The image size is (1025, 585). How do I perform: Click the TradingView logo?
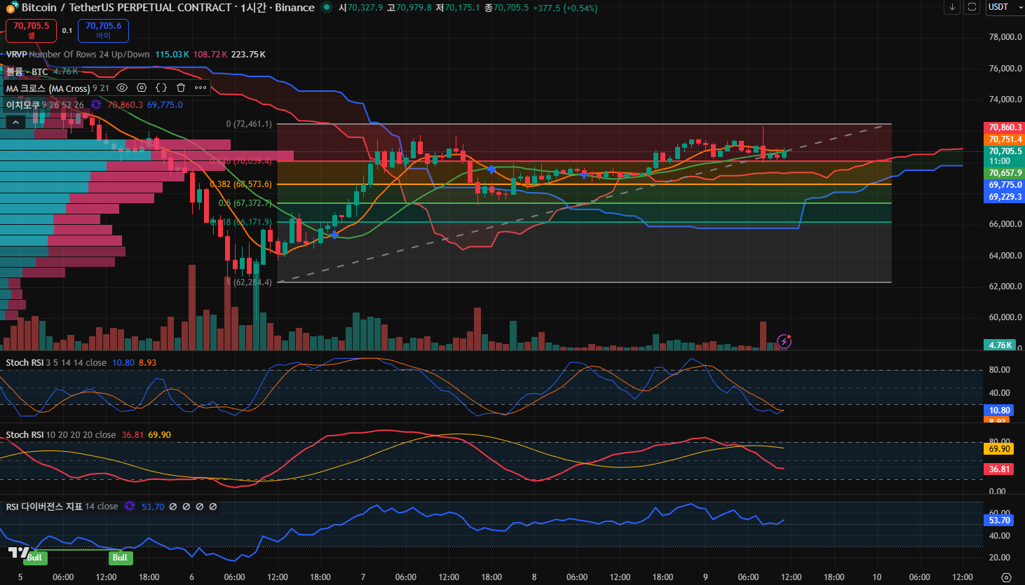point(18,552)
